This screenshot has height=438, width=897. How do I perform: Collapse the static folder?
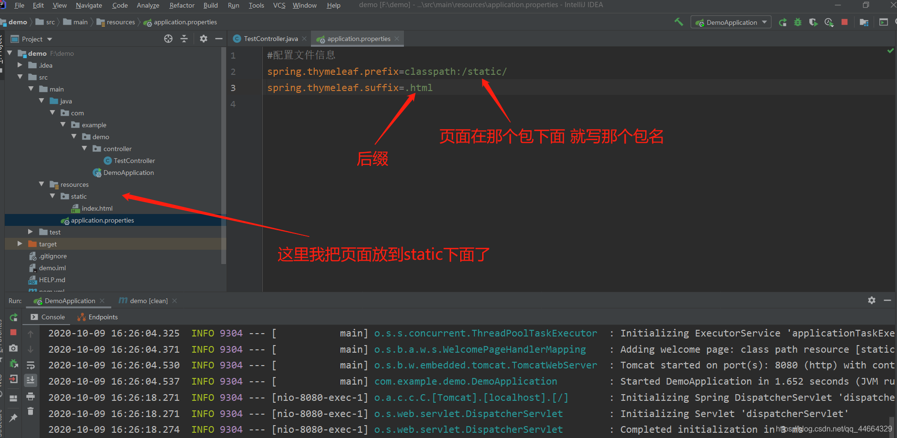pyautogui.click(x=52, y=196)
